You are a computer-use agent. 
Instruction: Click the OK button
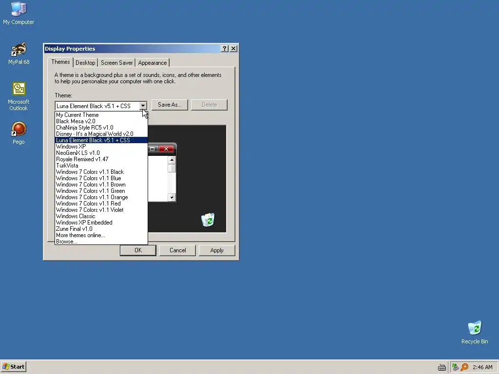(138, 250)
